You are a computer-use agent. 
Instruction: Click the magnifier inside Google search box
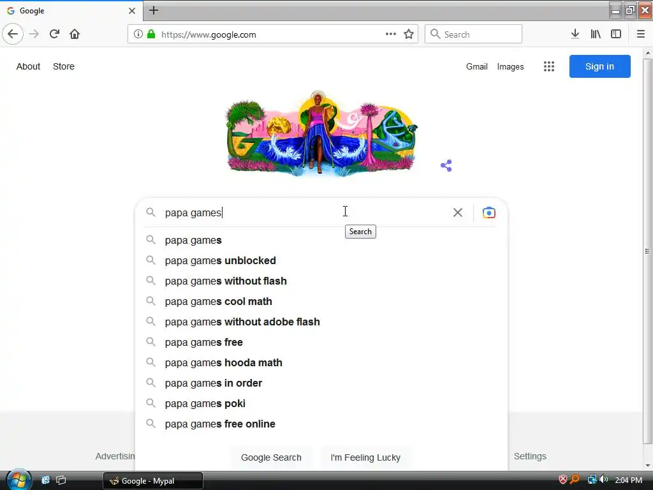(x=150, y=212)
